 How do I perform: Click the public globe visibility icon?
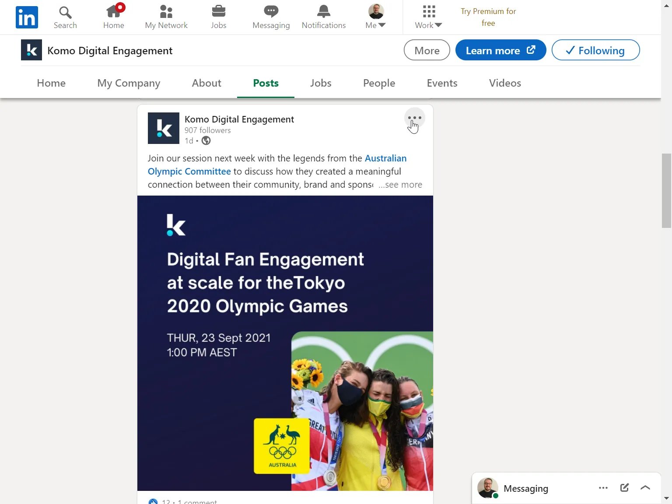(206, 140)
